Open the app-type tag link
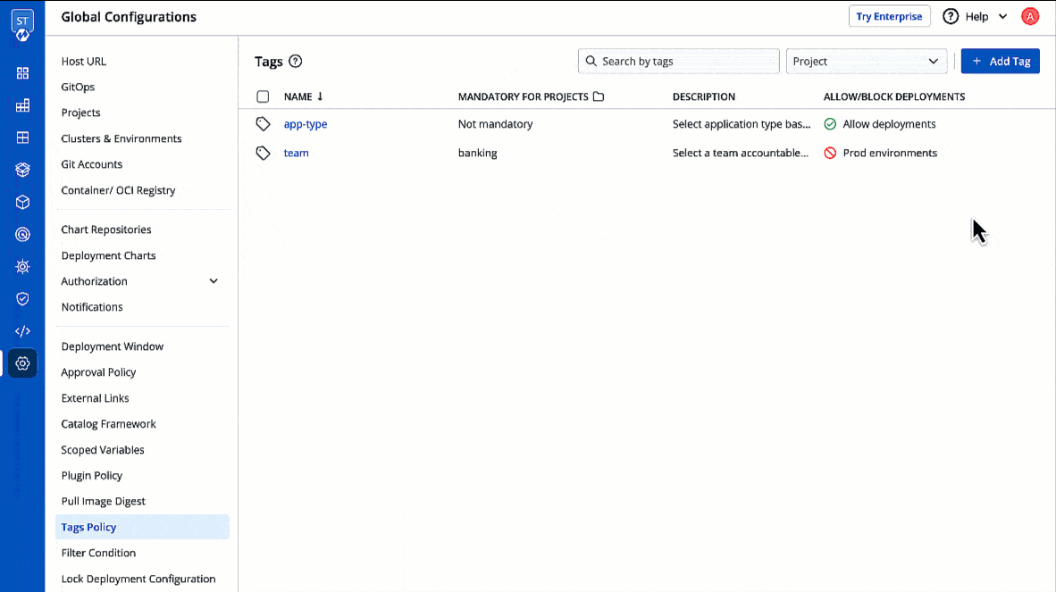This screenshot has width=1056, height=592. point(305,123)
